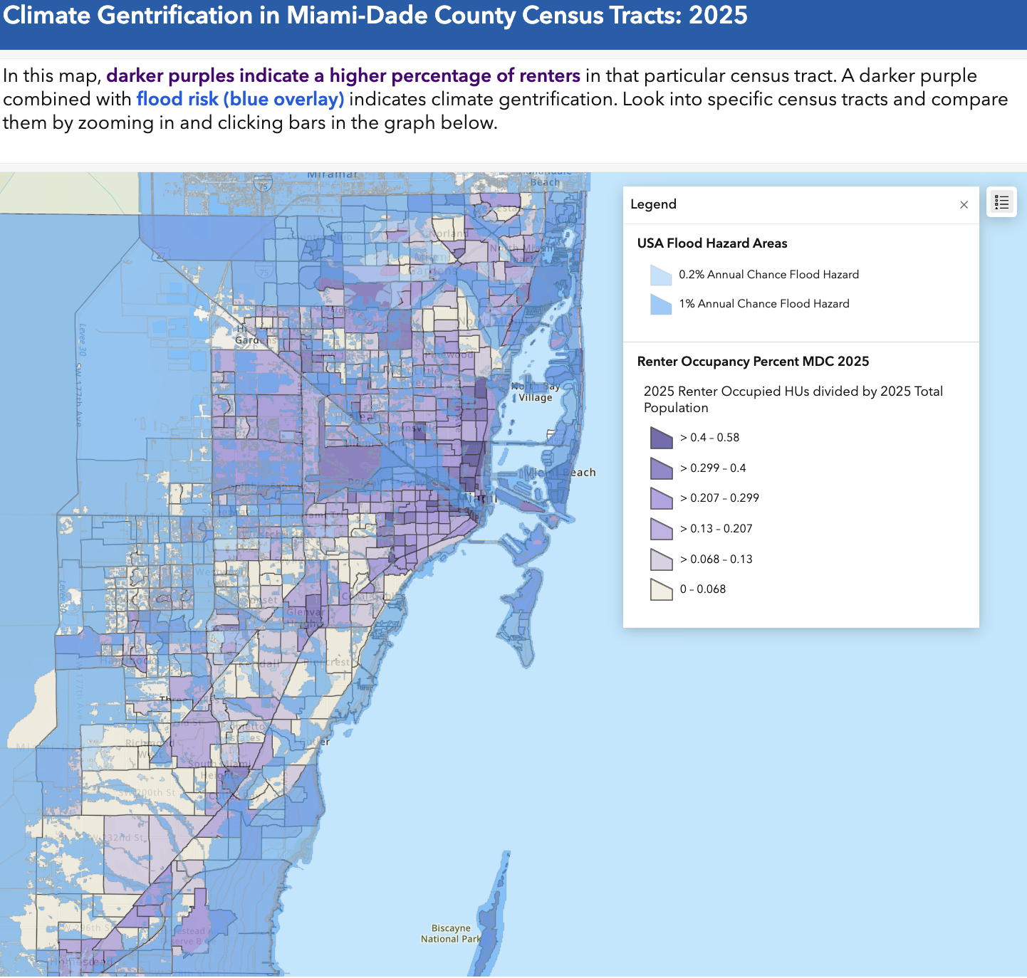This screenshot has width=1027, height=978.
Task: Click the > 0.207 – 0.299 legend symbol
Action: pyautogui.click(x=661, y=498)
